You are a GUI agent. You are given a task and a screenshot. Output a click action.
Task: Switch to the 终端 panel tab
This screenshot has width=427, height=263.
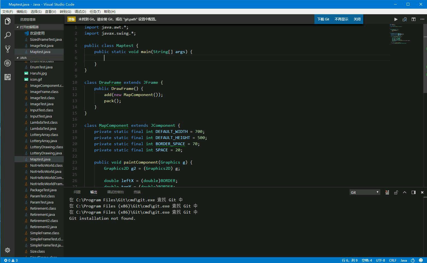point(137,192)
